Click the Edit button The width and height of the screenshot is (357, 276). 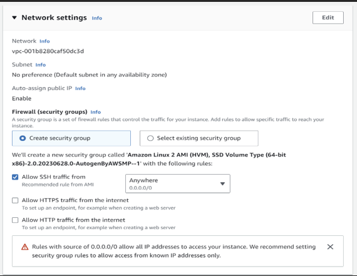(x=328, y=18)
